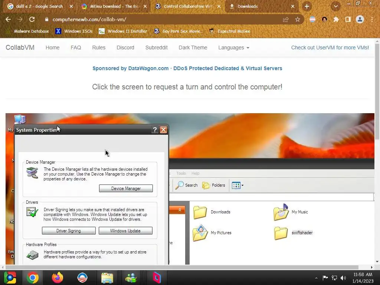380x285 pixels.
Task: Click the share page icon in address bar
Action: [286, 20]
